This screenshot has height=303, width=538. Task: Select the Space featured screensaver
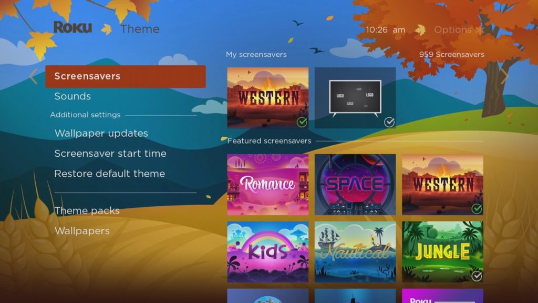tap(355, 185)
